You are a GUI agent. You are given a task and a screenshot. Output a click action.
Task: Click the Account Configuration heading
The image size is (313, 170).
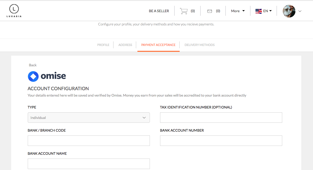58,89
